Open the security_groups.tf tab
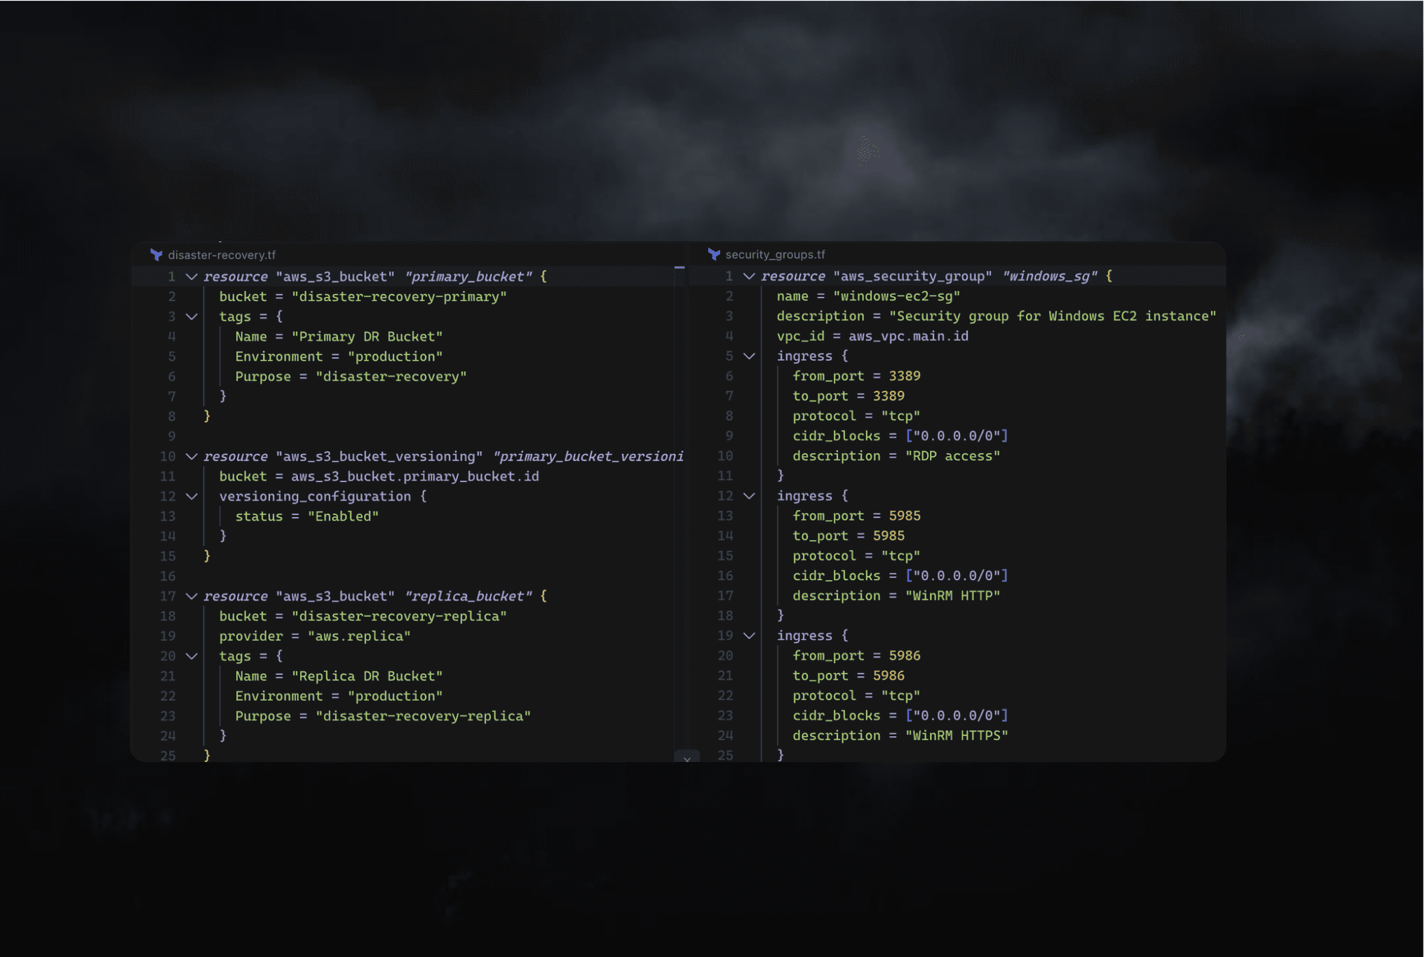 [774, 254]
